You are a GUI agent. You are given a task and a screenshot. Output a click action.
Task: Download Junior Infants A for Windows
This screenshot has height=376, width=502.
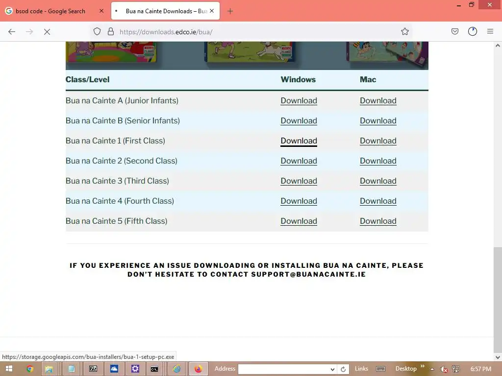point(299,101)
